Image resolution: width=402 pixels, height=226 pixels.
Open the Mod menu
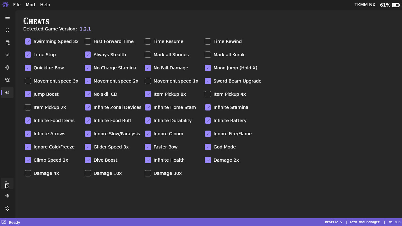click(x=30, y=5)
